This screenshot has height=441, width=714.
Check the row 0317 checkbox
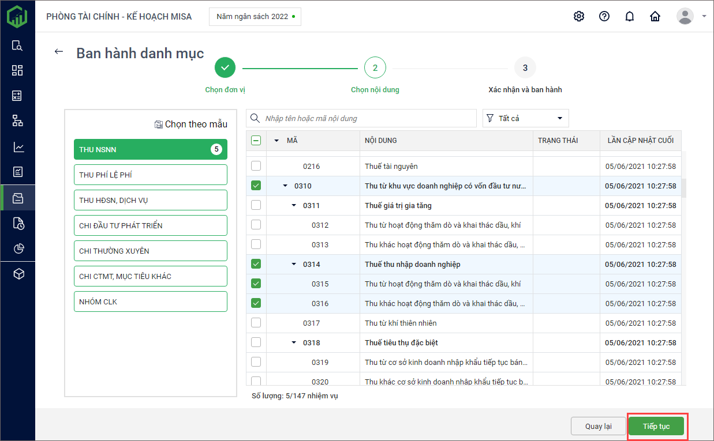click(x=256, y=323)
